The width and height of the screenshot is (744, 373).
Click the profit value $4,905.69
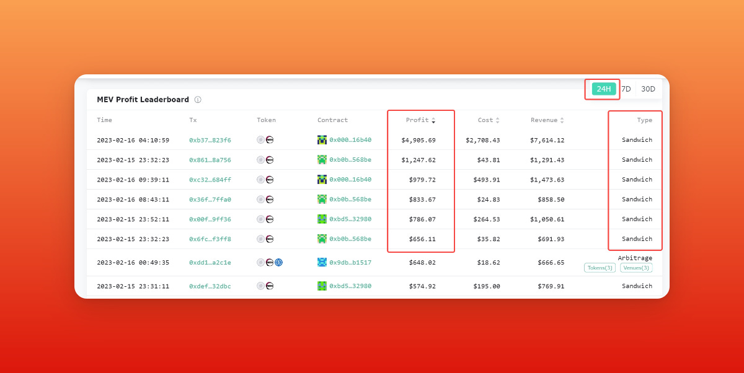coord(418,140)
